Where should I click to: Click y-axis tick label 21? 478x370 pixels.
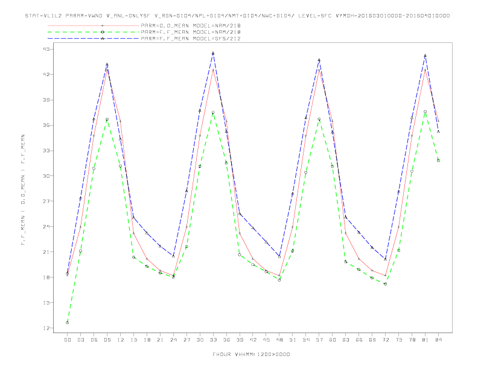(x=48, y=252)
